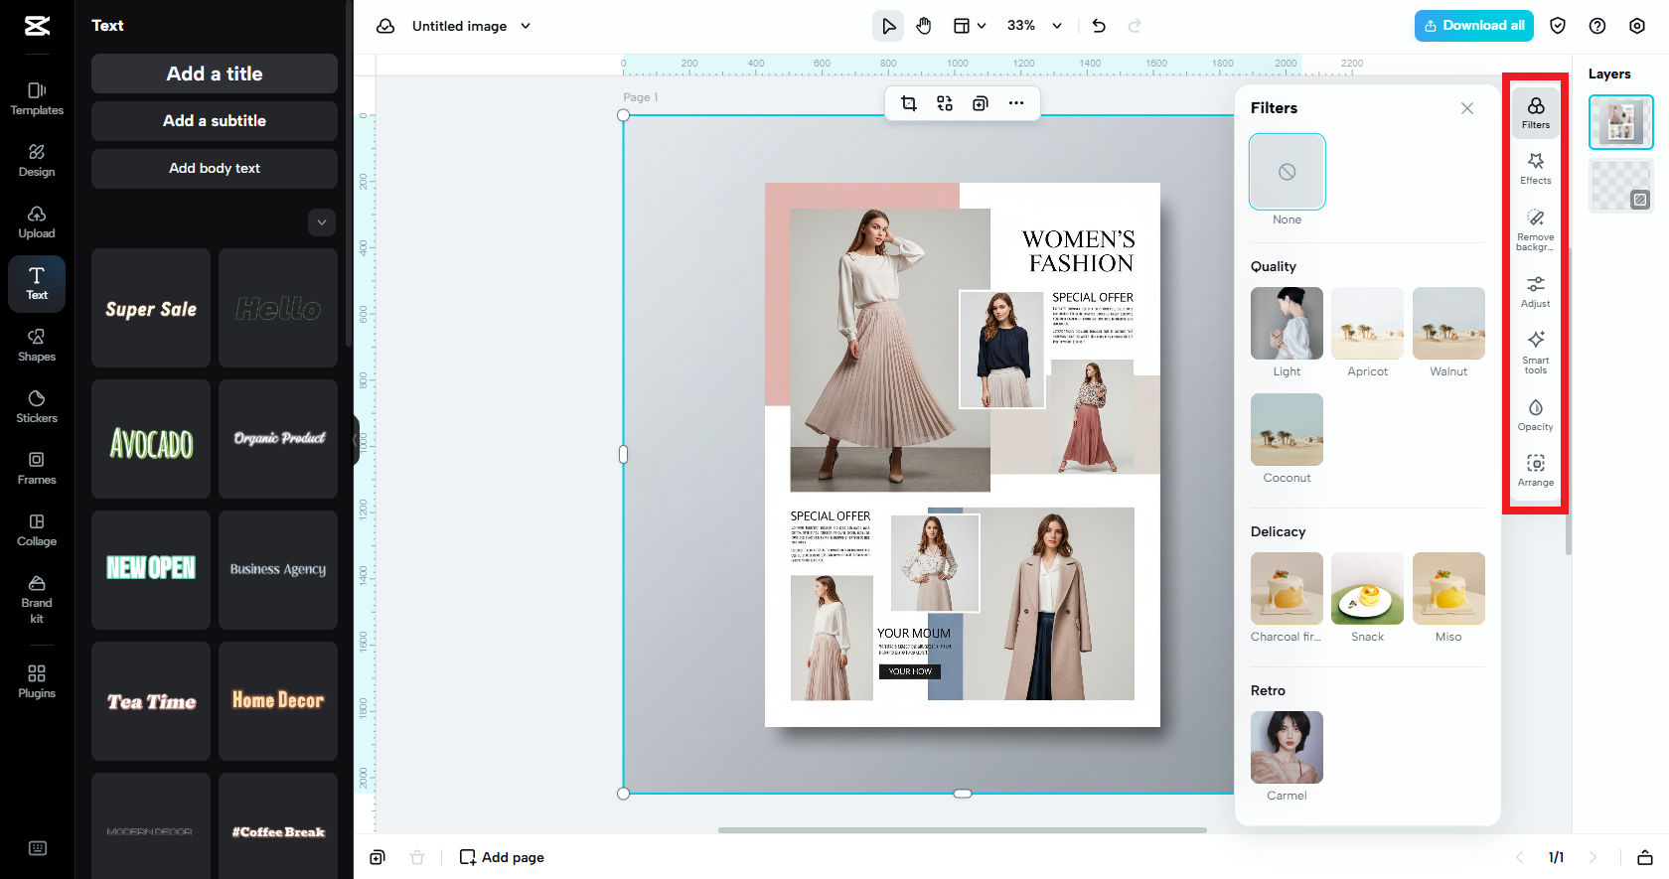Expand the 33% zoom dropdown

1057,26
